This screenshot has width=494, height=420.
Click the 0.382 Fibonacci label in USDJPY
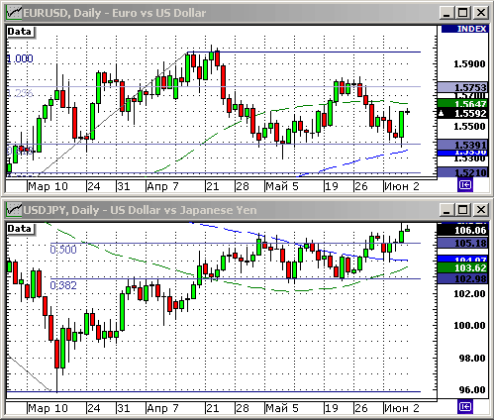point(63,285)
